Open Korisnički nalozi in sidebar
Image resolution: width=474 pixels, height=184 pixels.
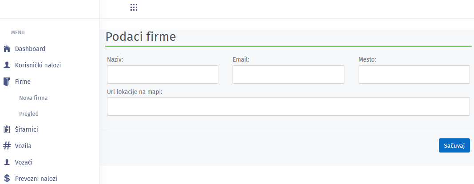click(38, 65)
